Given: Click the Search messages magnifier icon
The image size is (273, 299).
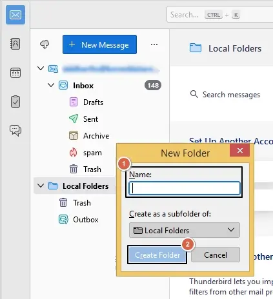Looking at the screenshot, I should pos(194,94).
